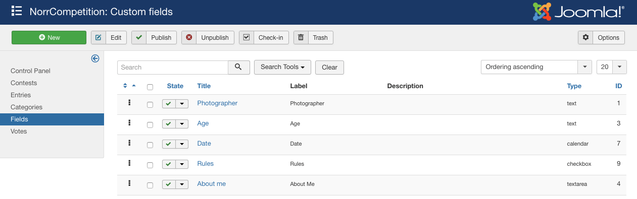Click the Trash toolbar button
The height and width of the screenshot is (199, 637).
pos(314,38)
